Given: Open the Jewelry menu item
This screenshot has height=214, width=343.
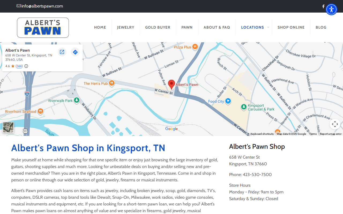Looking at the screenshot, I should coord(126,27).
